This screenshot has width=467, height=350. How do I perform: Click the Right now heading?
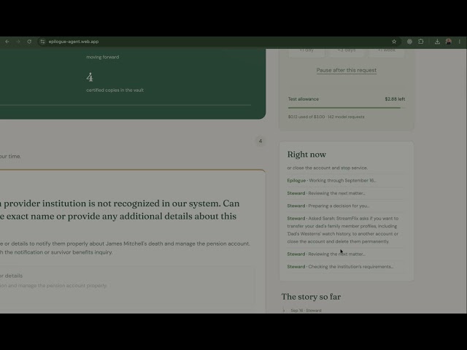(306, 155)
